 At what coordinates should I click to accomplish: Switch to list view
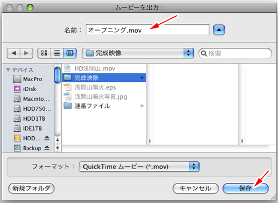tap(57, 53)
